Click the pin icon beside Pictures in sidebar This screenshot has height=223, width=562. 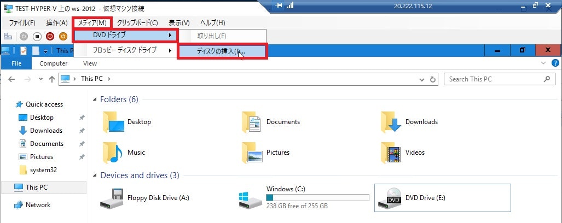point(82,157)
